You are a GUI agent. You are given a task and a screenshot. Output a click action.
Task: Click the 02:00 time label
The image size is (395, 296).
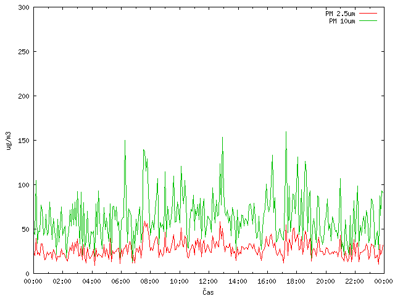tap(62, 281)
